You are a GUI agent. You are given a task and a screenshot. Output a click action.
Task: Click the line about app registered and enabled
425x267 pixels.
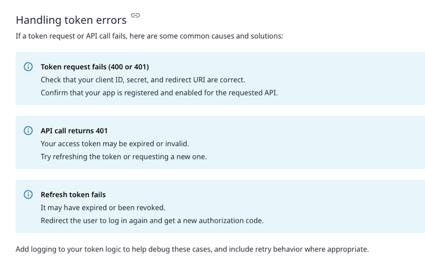(x=159, y=92)
